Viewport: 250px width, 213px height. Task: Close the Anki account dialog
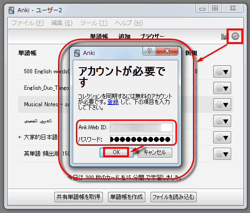(167, 51)
